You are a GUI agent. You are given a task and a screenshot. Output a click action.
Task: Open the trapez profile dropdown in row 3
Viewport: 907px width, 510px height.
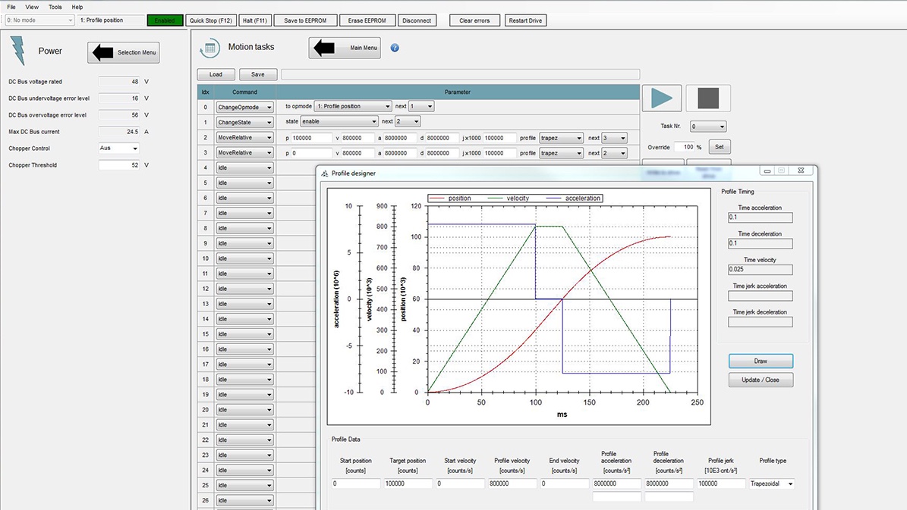tap(561, 153)
